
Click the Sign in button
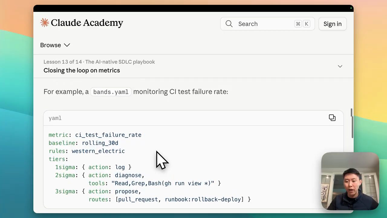point(333,24)
